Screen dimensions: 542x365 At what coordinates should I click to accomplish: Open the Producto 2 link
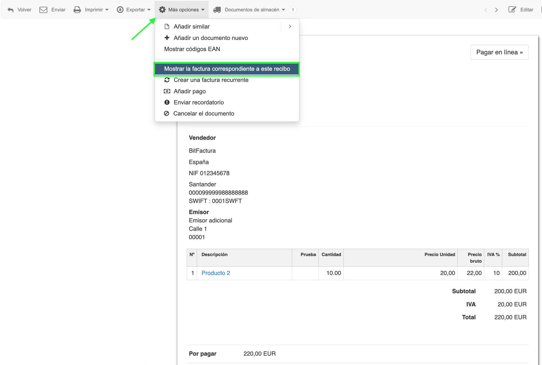pyautogui.click(x=216, y=273)
